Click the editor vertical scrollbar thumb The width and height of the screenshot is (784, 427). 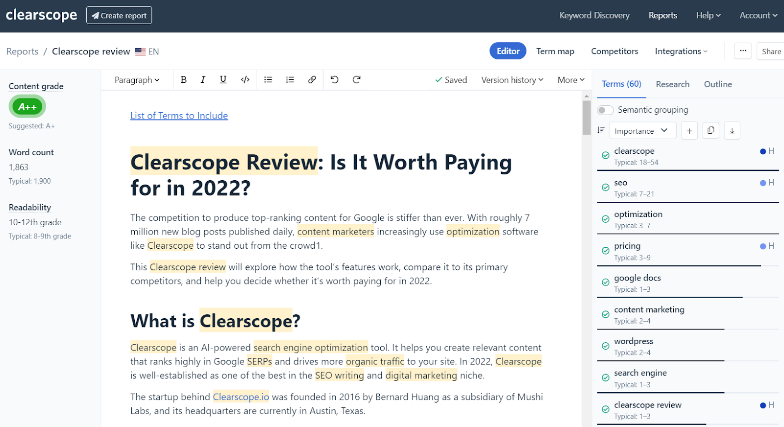click(x=586, y=118)
